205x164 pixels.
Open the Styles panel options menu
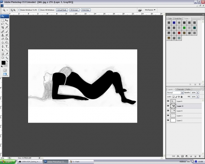(x=202, y=19)
